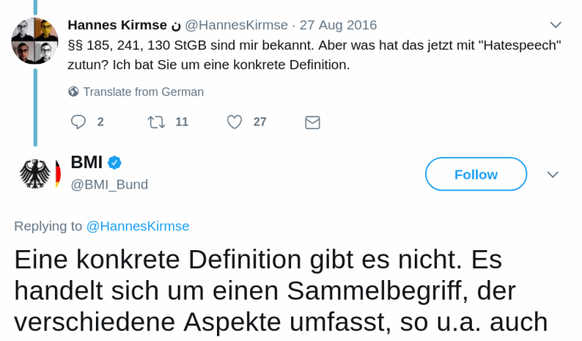Like Hannes Kirmse's tweet with heart icon
The height and width of the screenshot is (341, 582).
coord(235,122)
